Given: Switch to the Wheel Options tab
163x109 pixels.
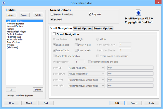Looking at the screenshot, I should tap(83, 28).
